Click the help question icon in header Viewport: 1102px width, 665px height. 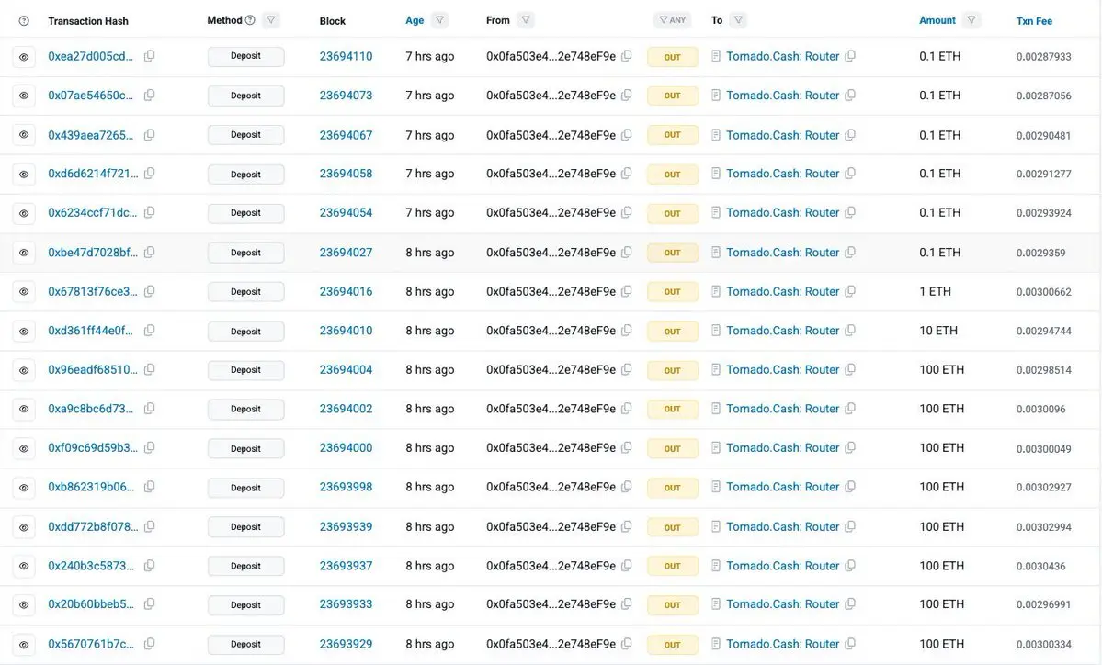point(24,20)
